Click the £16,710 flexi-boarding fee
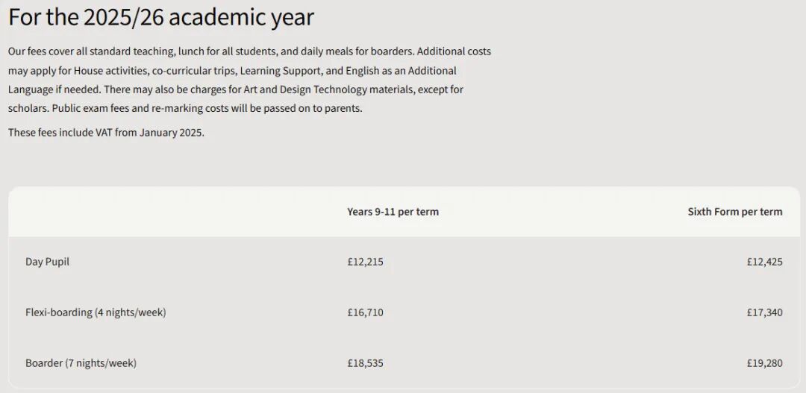 pyautogui.click(x=365, y=312)
